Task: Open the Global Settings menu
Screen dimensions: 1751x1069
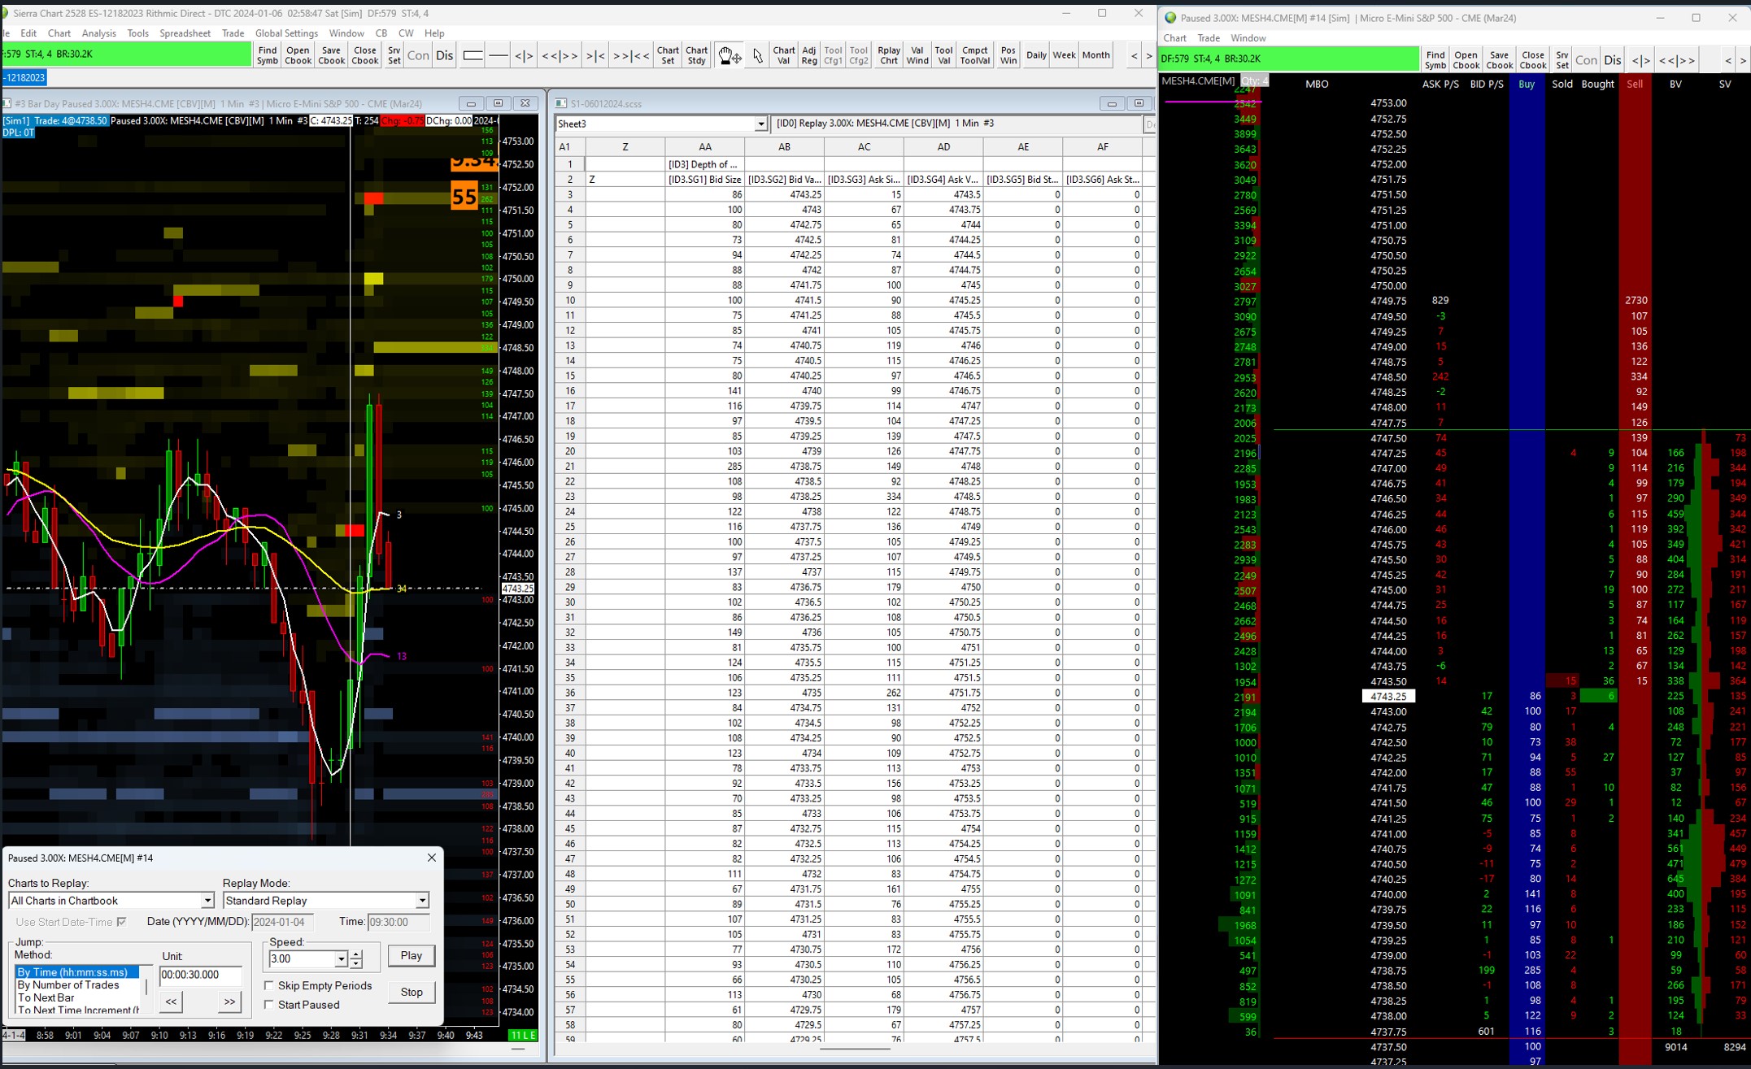Action: point(286,33)
